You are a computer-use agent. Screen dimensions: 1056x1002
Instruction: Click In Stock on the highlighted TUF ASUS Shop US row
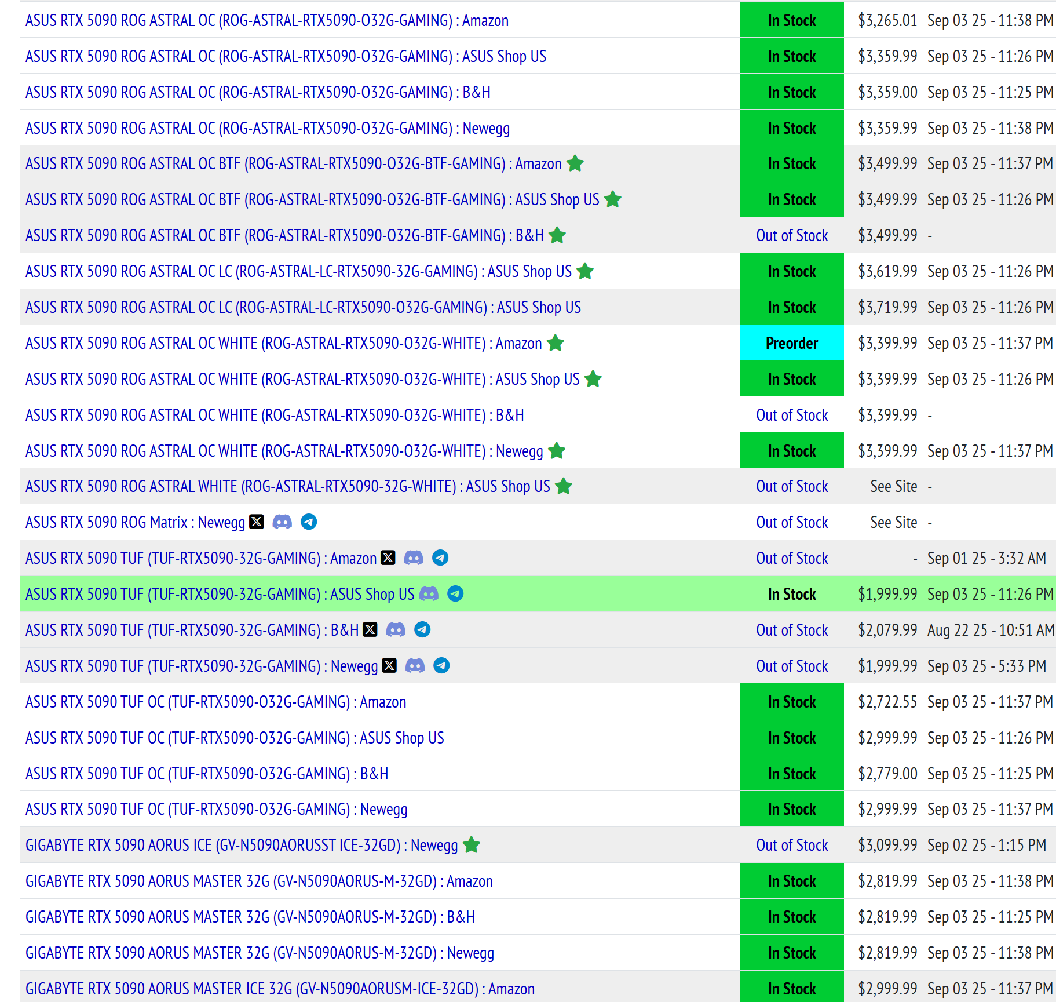point(792,594)
